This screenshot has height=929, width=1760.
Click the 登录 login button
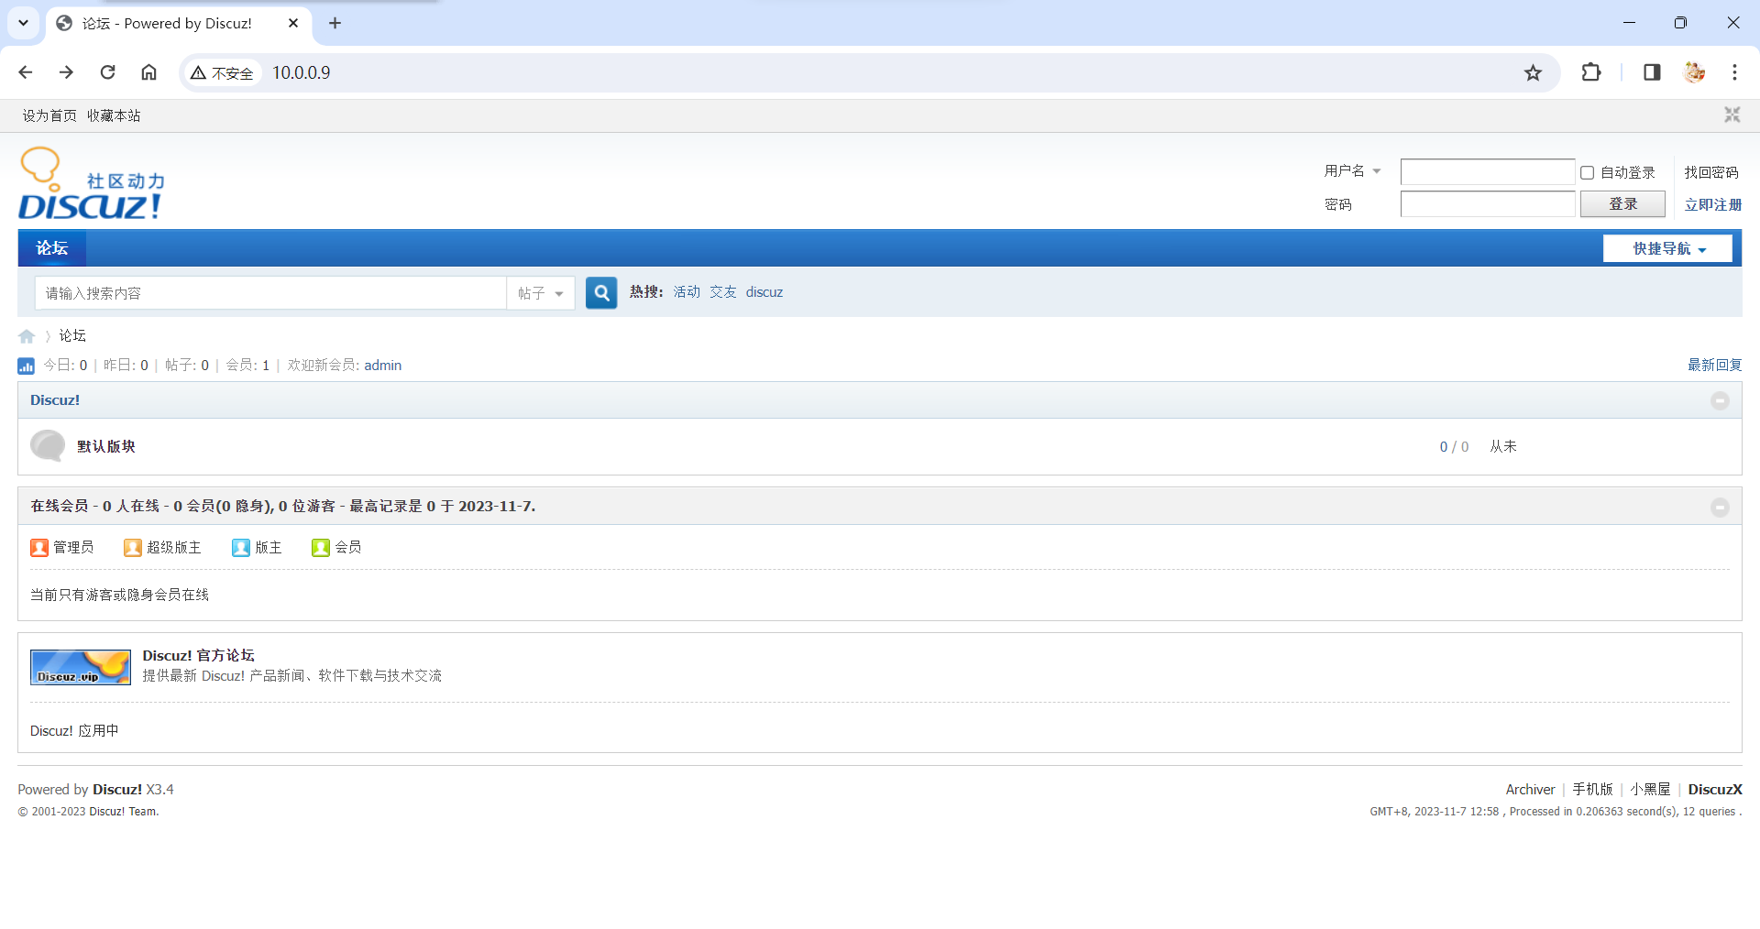click(x=1622, y=204)
